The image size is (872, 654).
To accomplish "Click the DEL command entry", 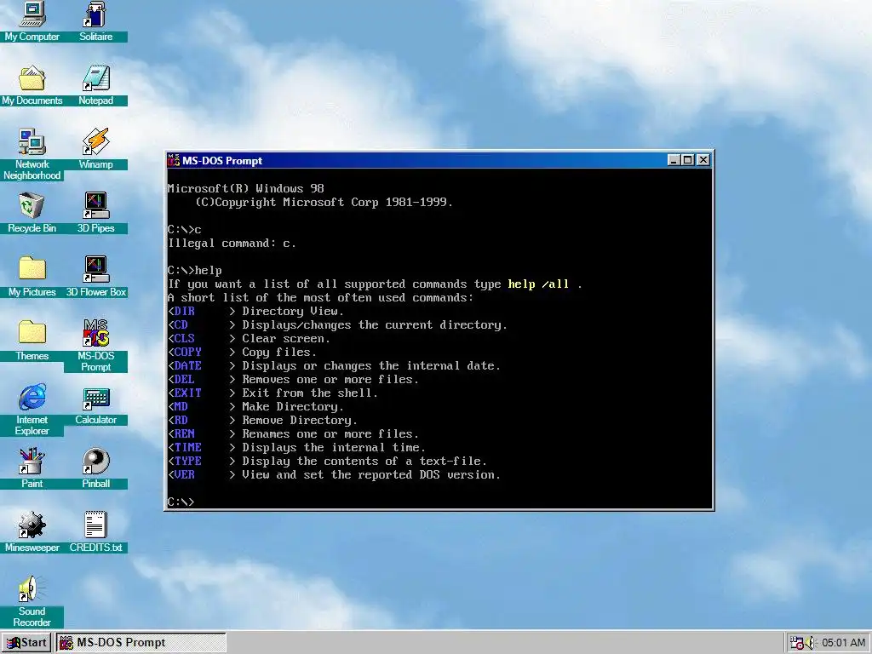I will (x=184, y=379).
